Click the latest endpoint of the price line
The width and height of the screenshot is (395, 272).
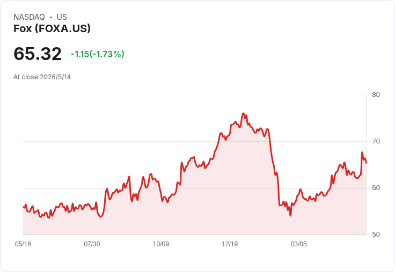[x=366, y=163]
